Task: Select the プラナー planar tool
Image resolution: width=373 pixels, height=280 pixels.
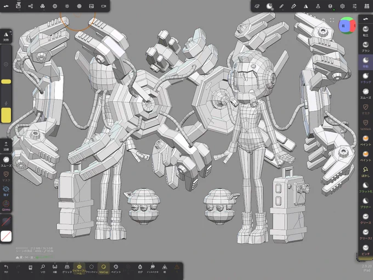Action: click(366, 203)
